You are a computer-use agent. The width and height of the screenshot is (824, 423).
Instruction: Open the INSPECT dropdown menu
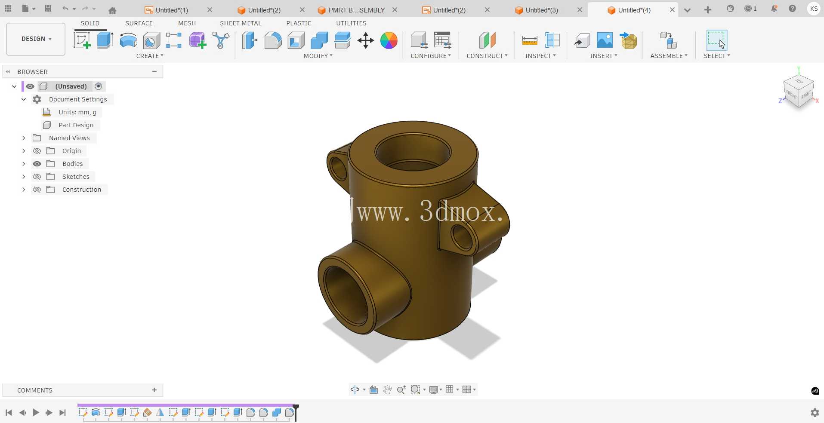point(540,56)
